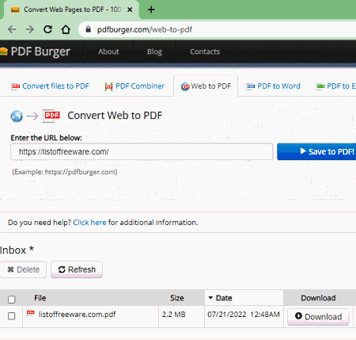Screen dimensions: 356x340
Task: Go to browser home page icon
Action: tap(66, 29)
